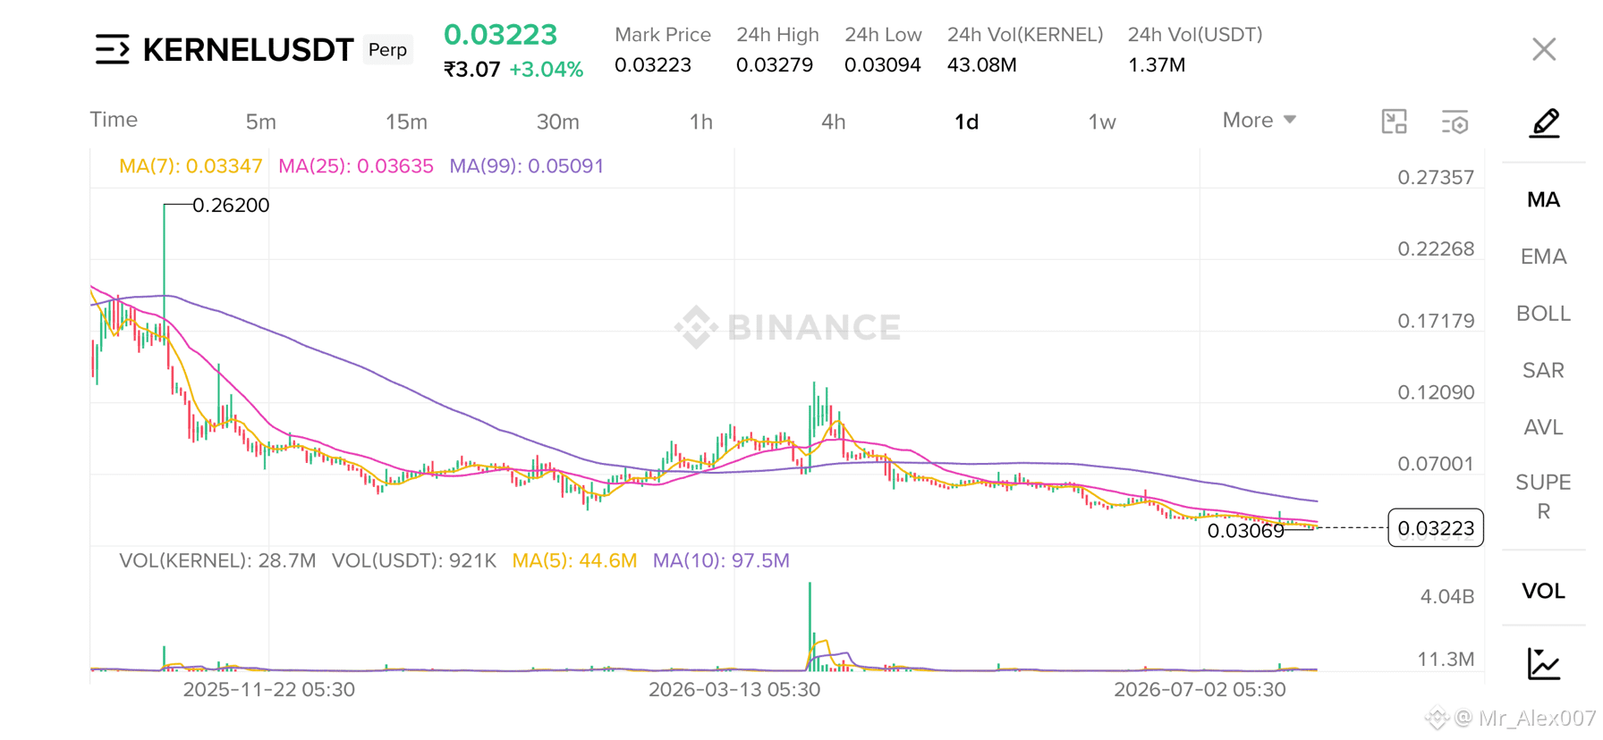Click the 0.17179 price axis label

tap(1436, 321)
